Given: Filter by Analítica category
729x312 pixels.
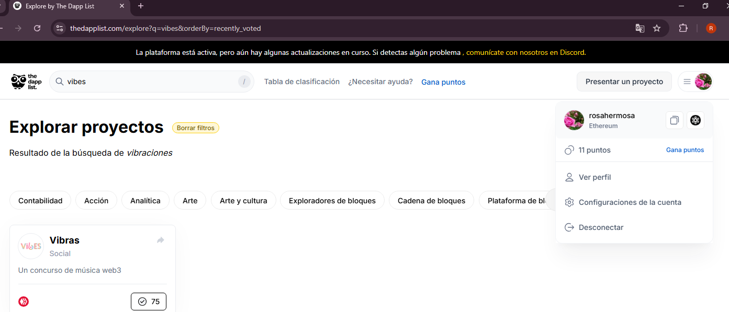Looking at the screenshot, I should (145, 201).
